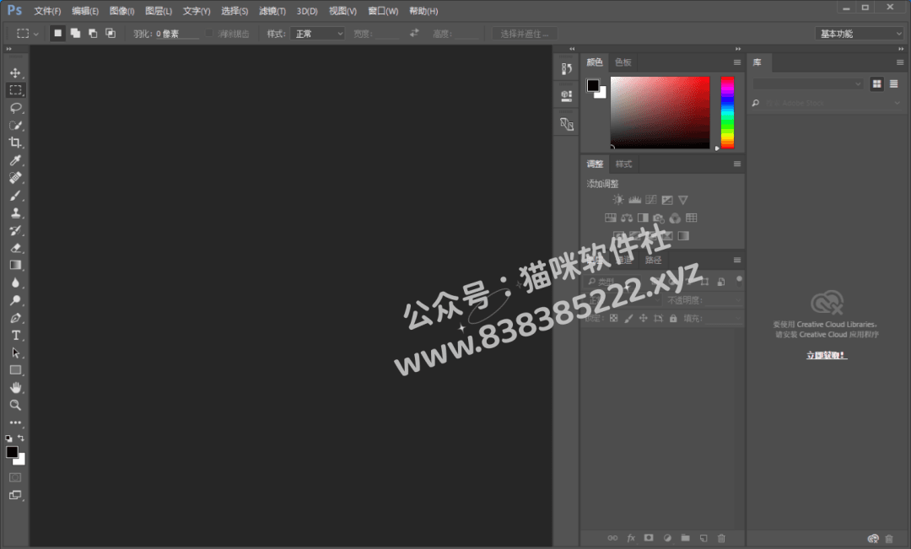
Task: Toggle lock transparent pixels in Layers panel
Action: pos(613,319)
